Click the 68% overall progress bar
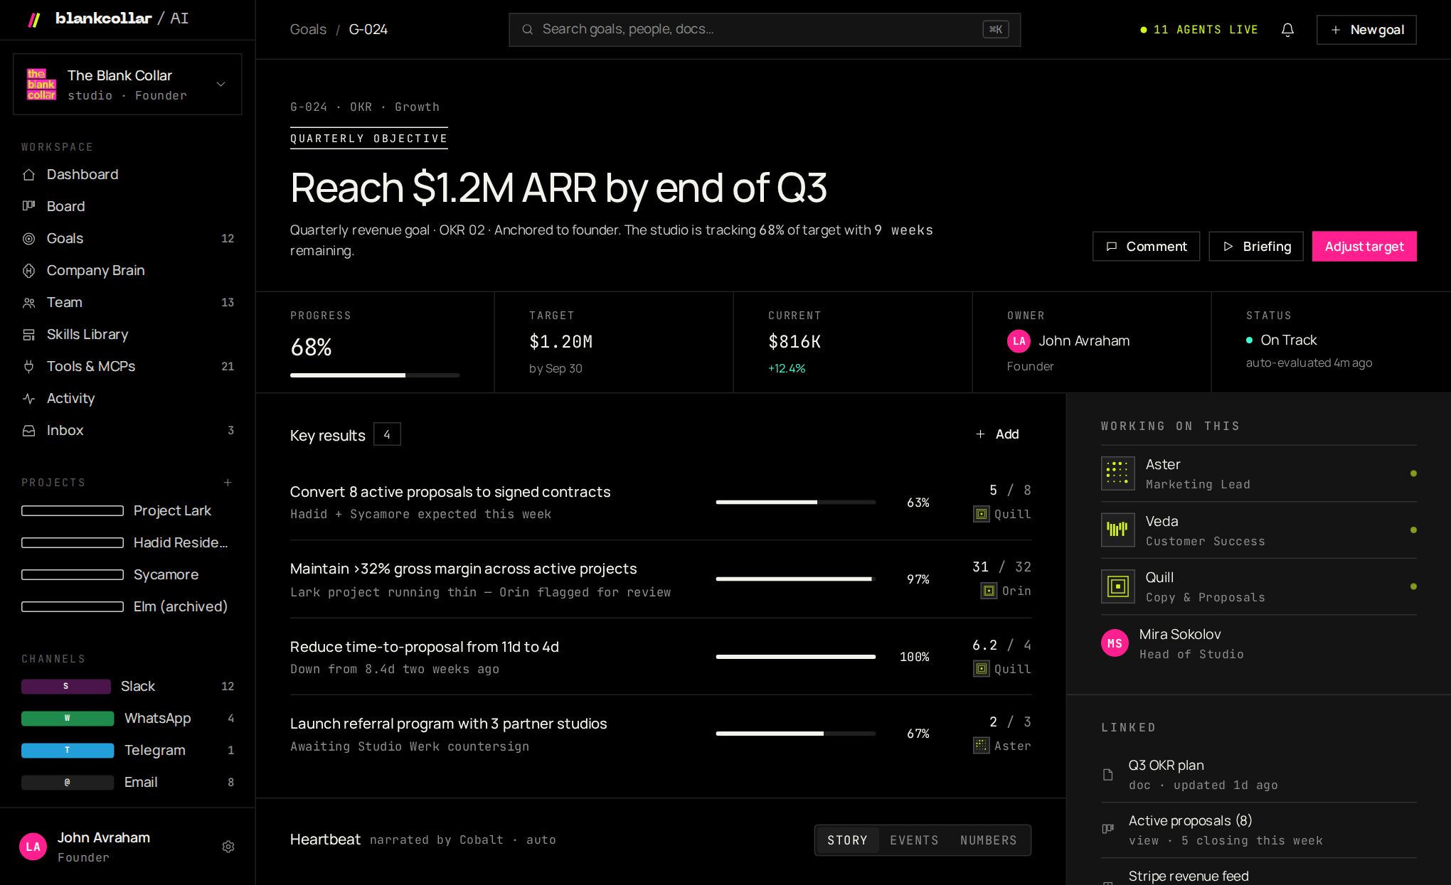The height and width of the screenshot is (885, 1451). pos(375,375)
